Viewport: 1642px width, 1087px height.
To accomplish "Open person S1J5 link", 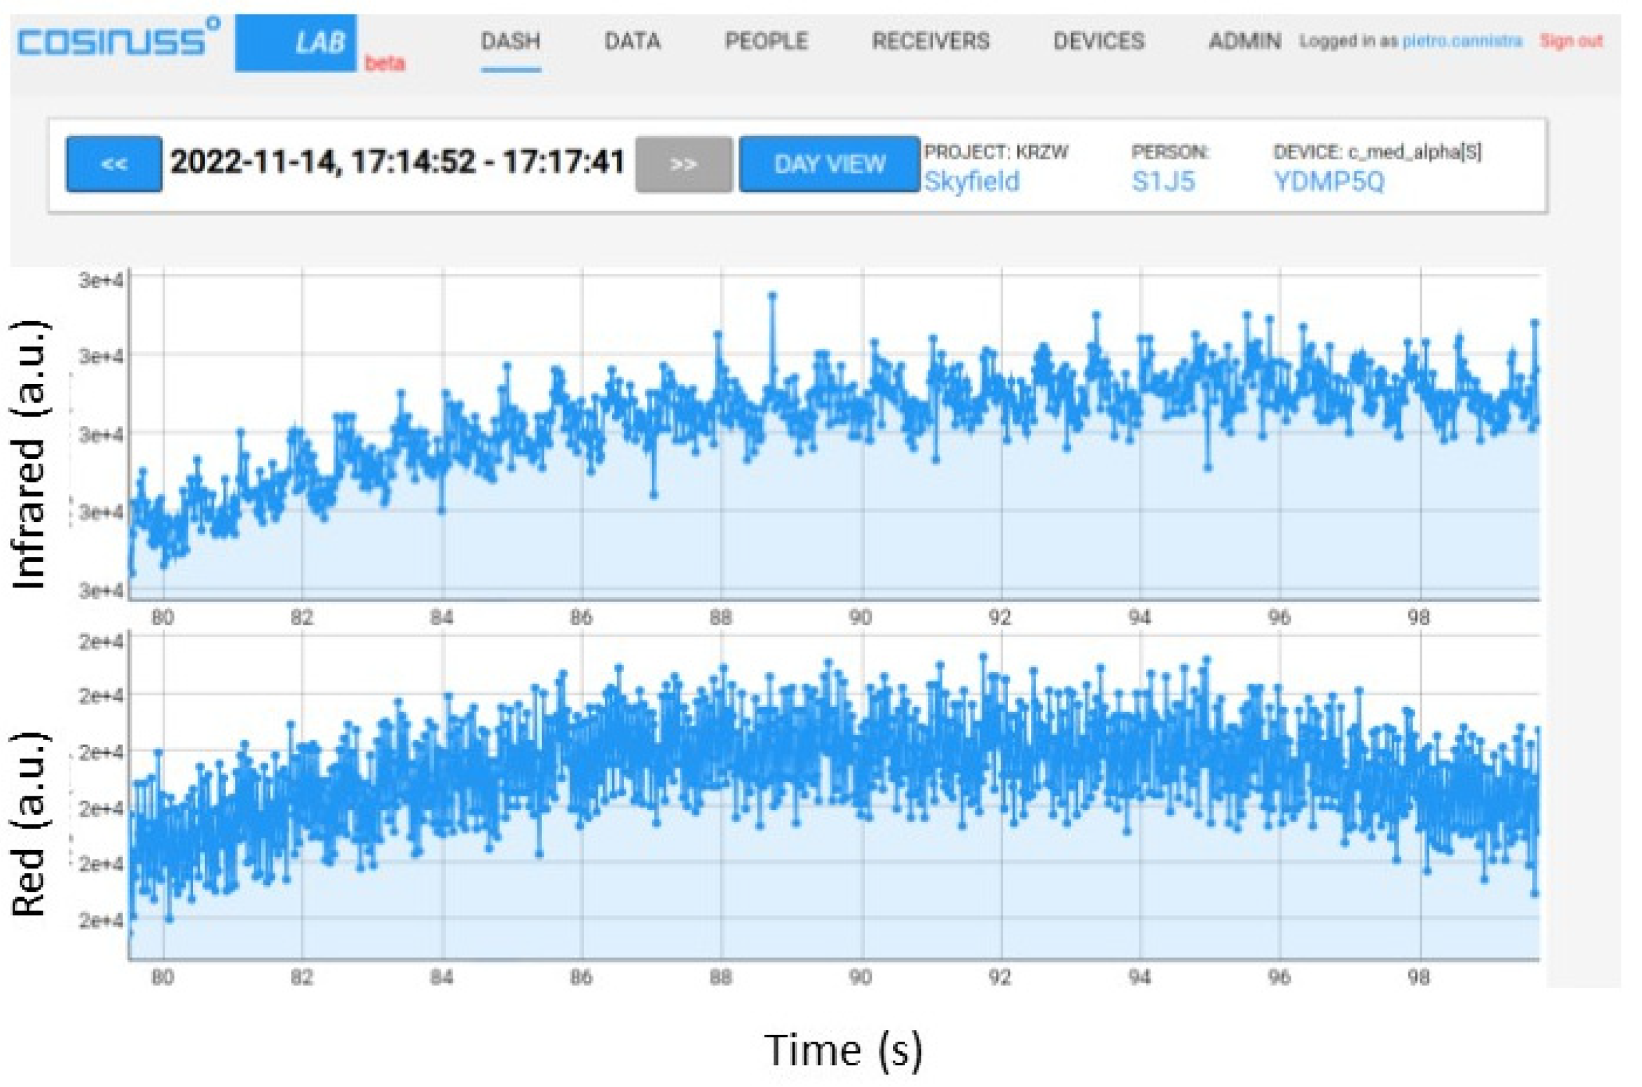I will click(x=1163, y=181).
